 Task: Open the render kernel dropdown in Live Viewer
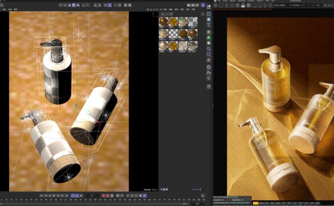point(298,5)
